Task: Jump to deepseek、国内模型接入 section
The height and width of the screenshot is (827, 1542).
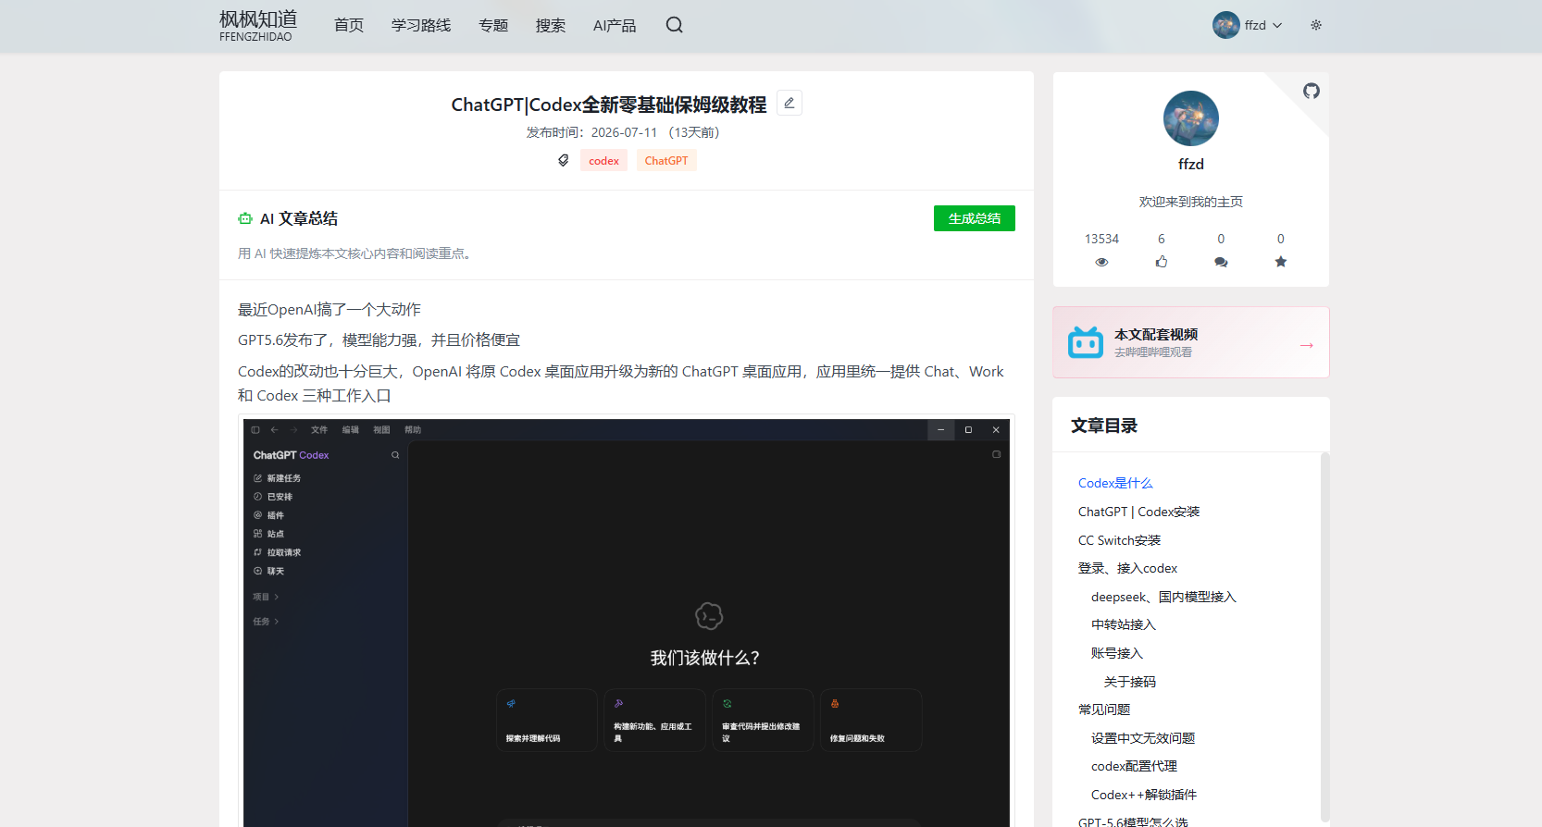Action: pyautogui.click(x=1163, y=597)
